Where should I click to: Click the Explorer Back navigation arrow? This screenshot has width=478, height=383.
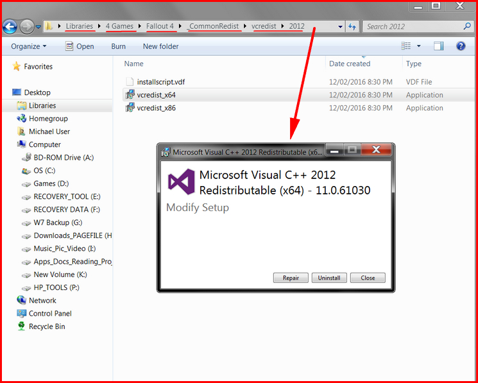pyautogui.click(x=10, y=27)
